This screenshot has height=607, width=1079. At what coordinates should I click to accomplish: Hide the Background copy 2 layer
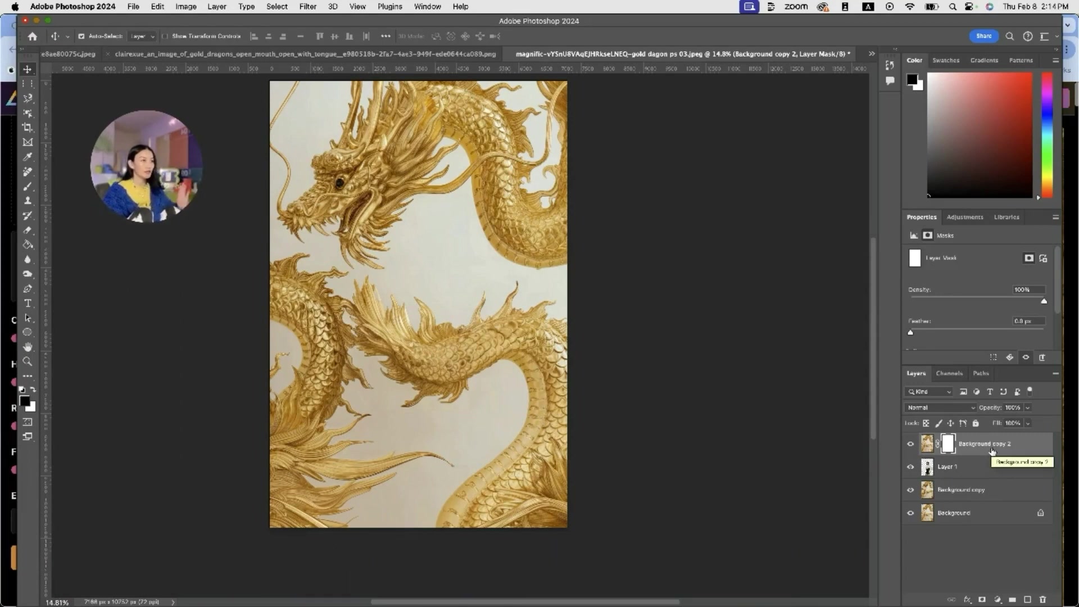pyautogui.click(x=910, y=443)
